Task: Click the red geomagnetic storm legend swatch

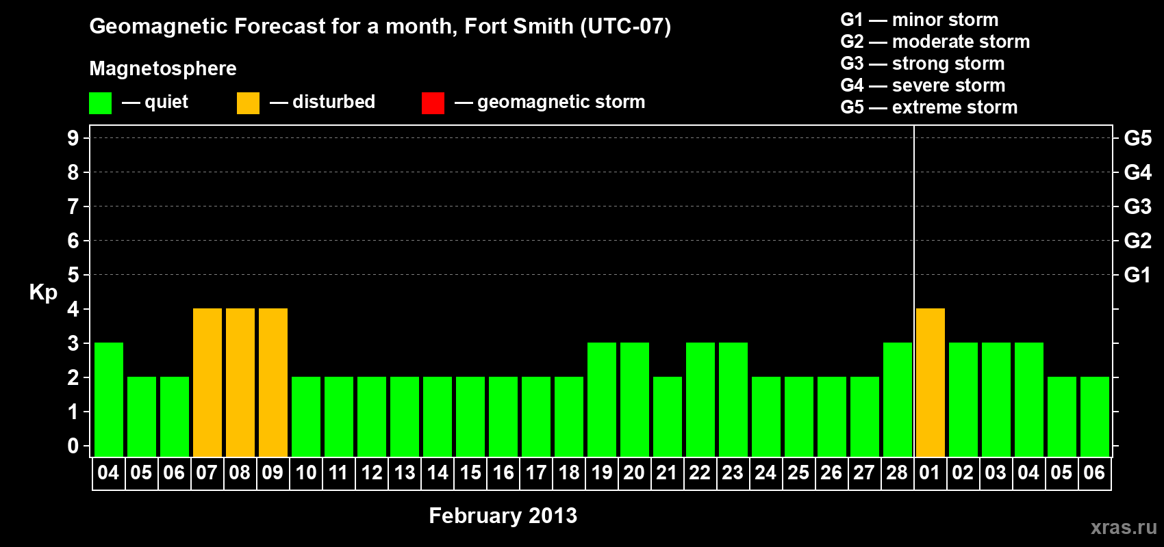Action: [433, 103]
